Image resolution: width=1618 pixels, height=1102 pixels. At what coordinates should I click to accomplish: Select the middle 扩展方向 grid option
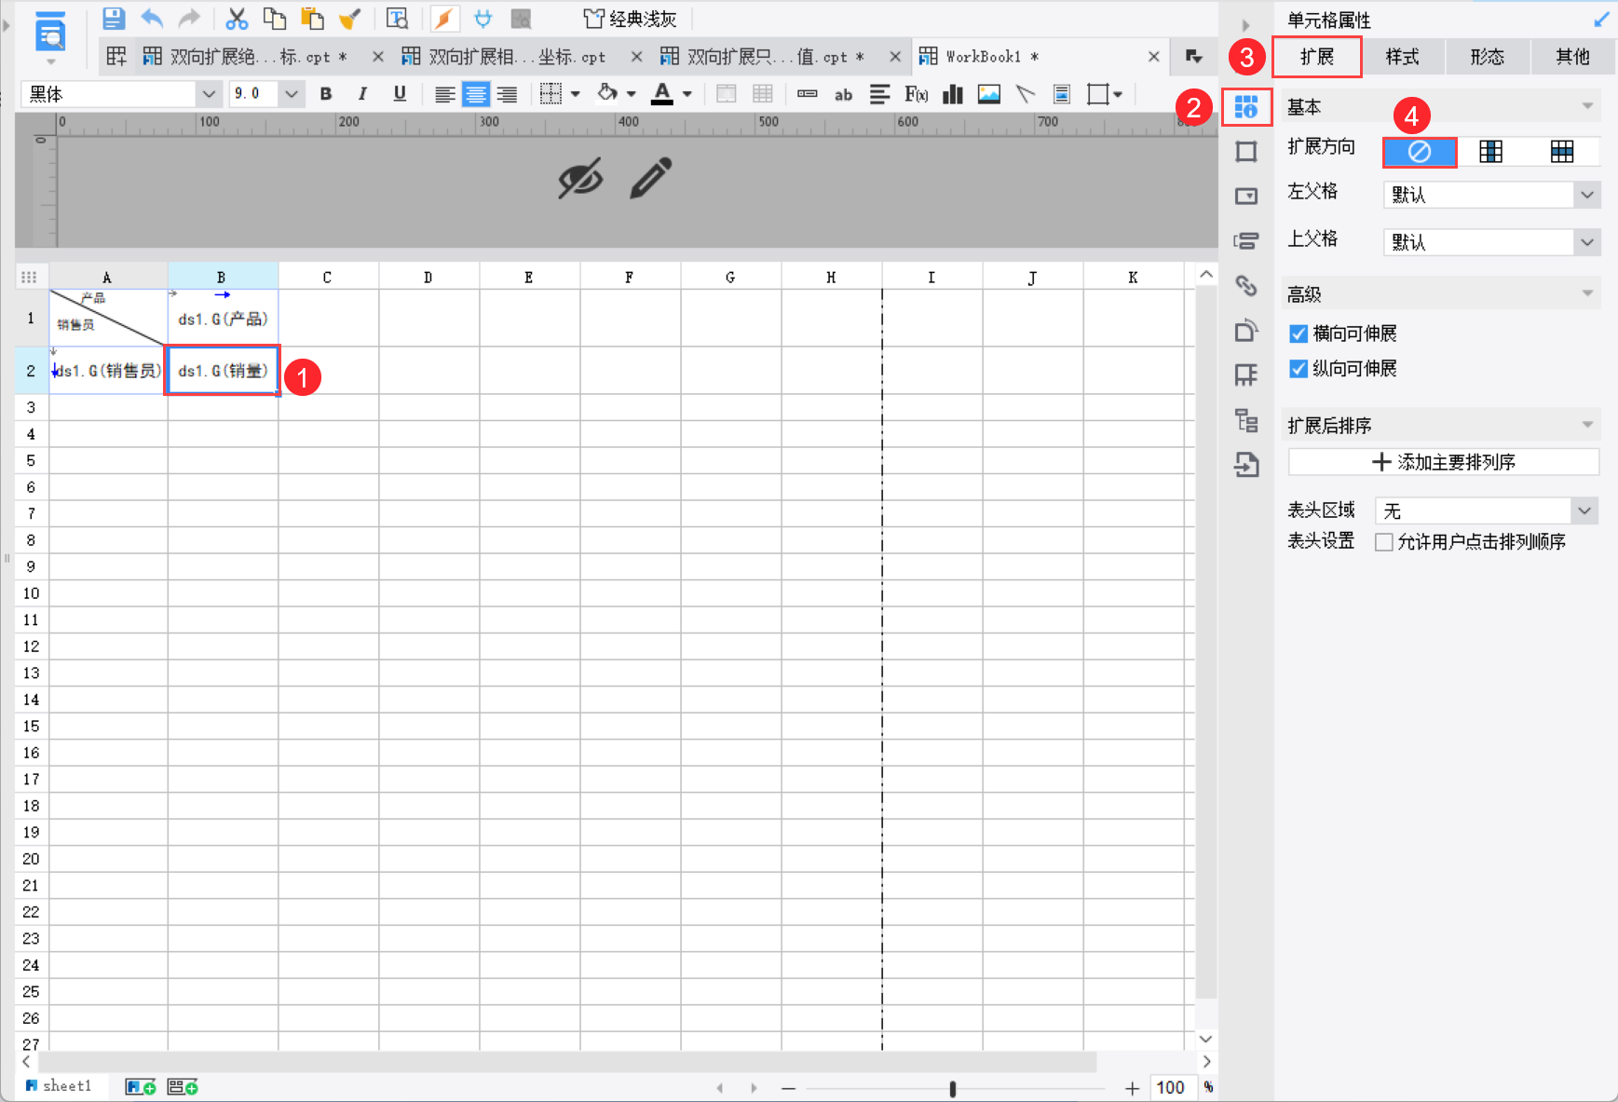point(1491,151)
